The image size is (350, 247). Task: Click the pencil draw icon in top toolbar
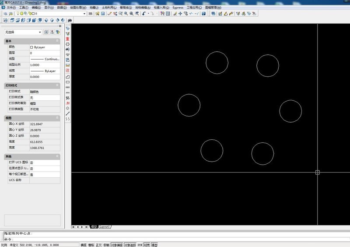pyautogui.click(x=109, y=14)
